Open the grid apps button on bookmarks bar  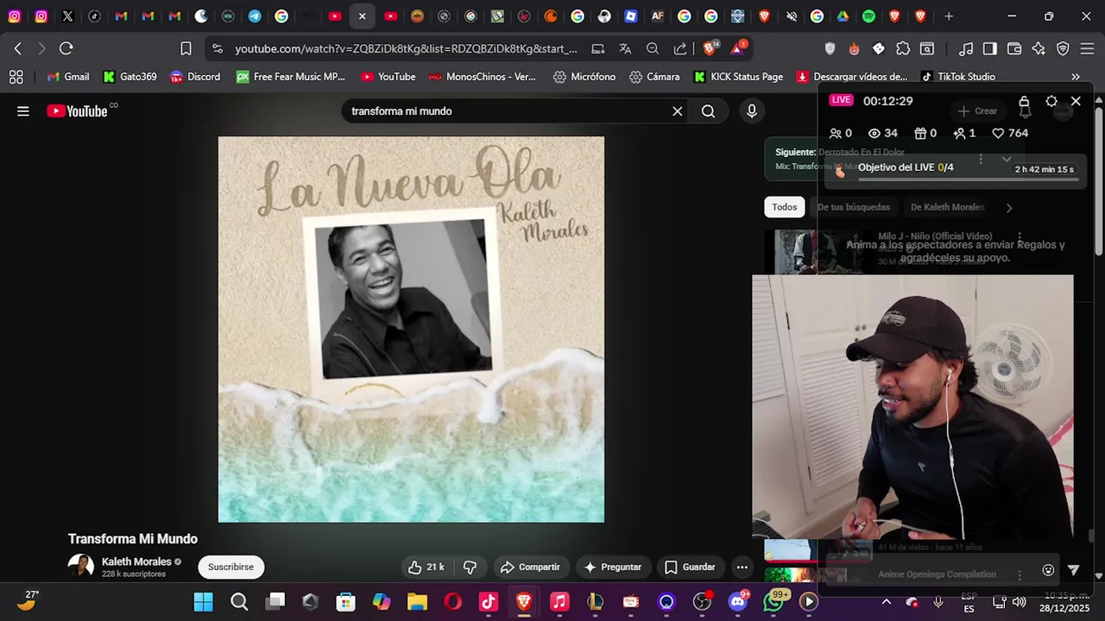point(16,77)
